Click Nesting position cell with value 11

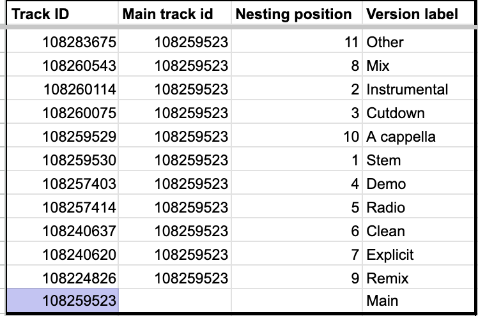click(x=297, y=41)
